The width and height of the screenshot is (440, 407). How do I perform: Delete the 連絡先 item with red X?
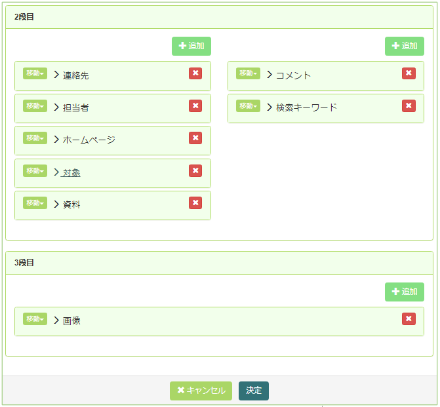pyautogui.click(x=195, y=73)
